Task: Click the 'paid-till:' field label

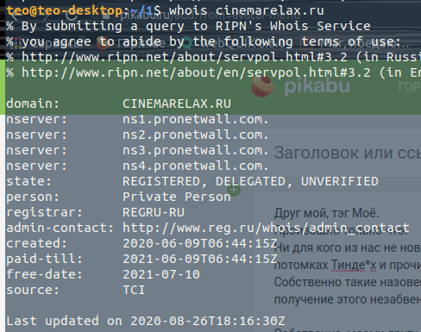Action: tap(44, 259)
